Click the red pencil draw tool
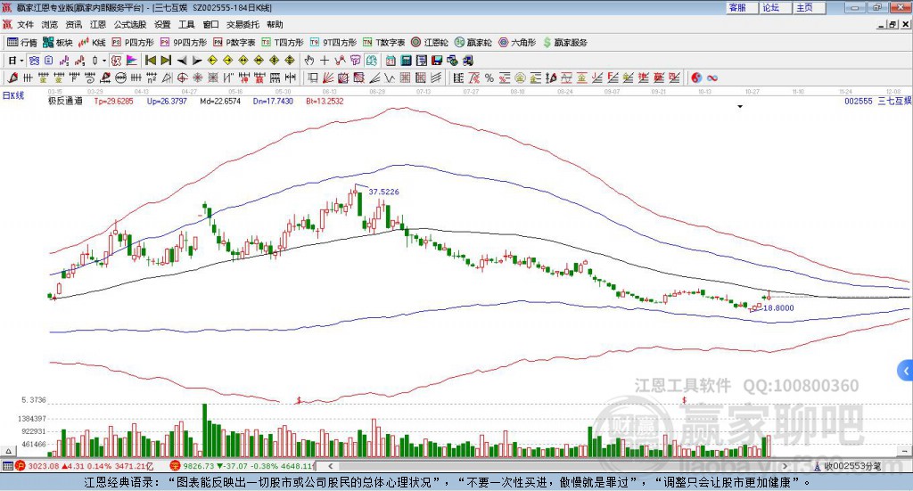913x491 pixels. pyautogui.click(x=12, y=78)
